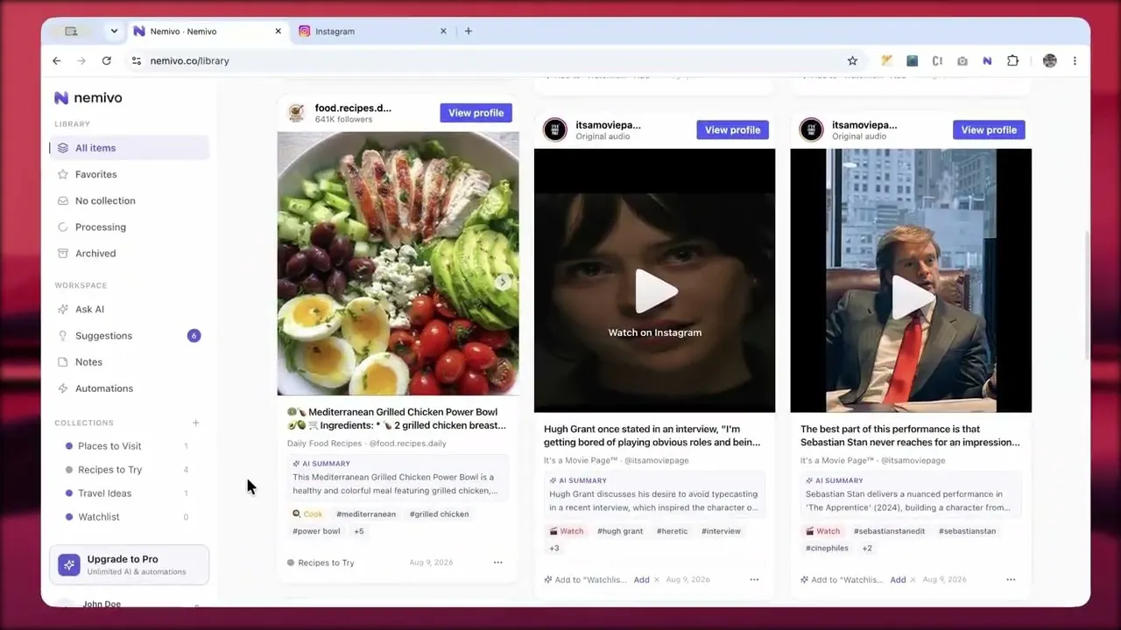This screenshot has height=630, width=1121.
Task: Click the itsamoviepage avatar on Sebastian Stan card
Action: point(811,129)
